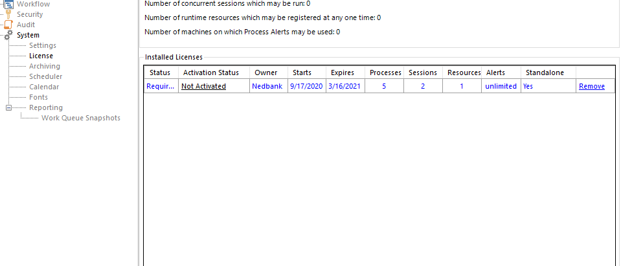Open Scheduler under System
Viewport: 621px width, 266px height.
(45, 76)
